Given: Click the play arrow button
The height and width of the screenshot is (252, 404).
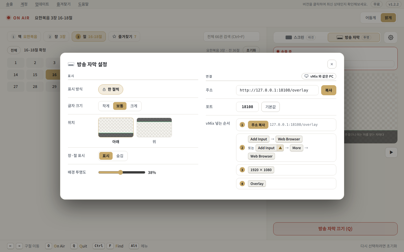Looking at the screenshot, I should tap(391, 152).
